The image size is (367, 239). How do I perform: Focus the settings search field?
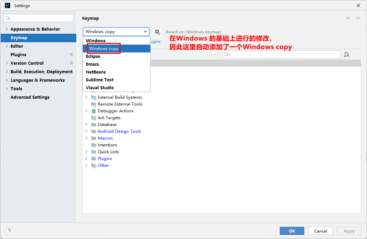pyautogui.click(x=39, y=18)
